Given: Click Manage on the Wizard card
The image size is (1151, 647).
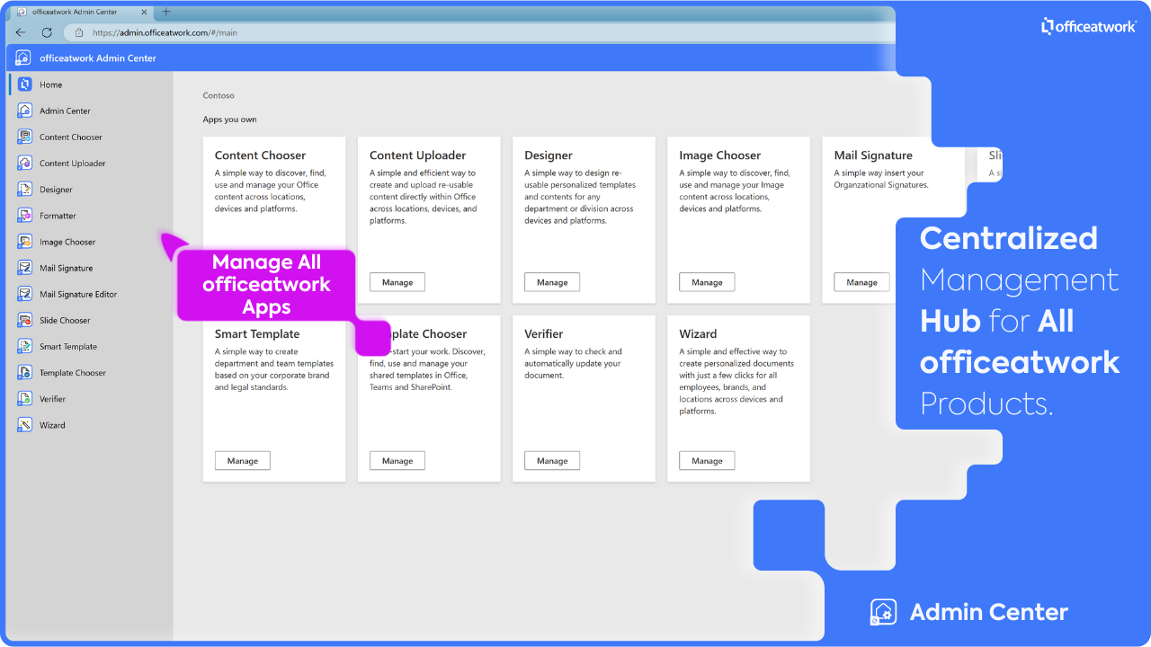Looking at the screenshot, I should click(x=707, y=461).
